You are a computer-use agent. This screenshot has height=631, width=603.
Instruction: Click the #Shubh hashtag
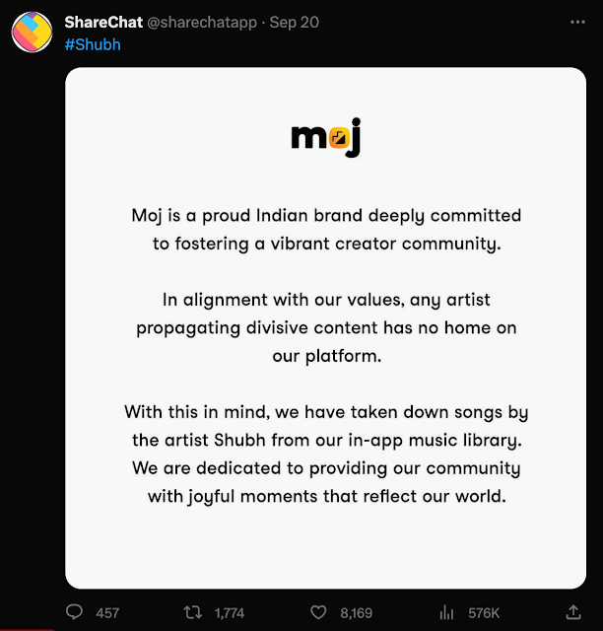tap(93, 44)
